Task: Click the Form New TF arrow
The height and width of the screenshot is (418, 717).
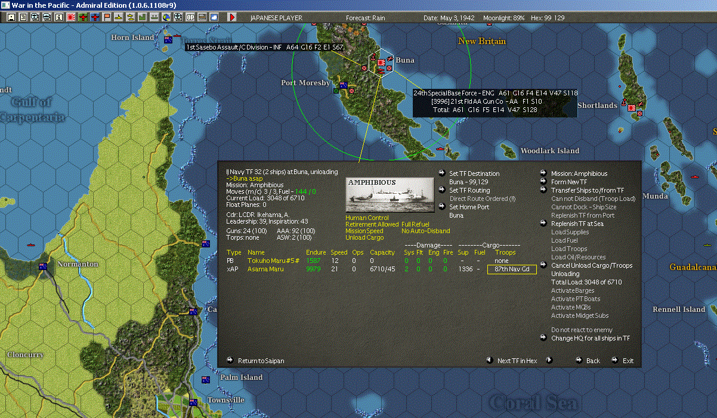Action: point(543,181)
